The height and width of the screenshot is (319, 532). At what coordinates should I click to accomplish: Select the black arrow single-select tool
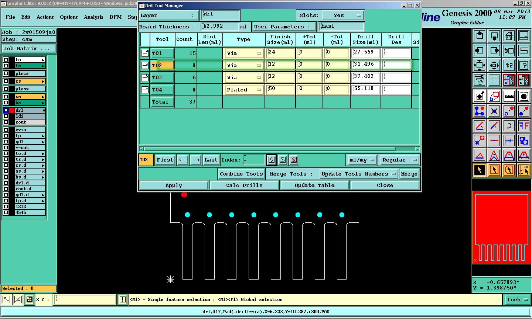coord(480,170)
